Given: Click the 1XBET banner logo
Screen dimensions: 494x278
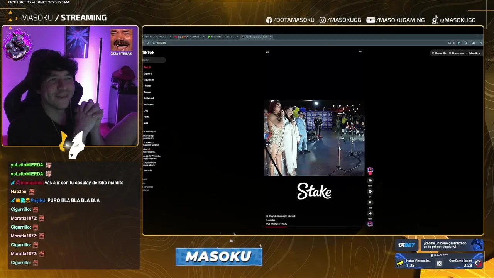Looking at the screenshot, I should click(x=406, y=245).
